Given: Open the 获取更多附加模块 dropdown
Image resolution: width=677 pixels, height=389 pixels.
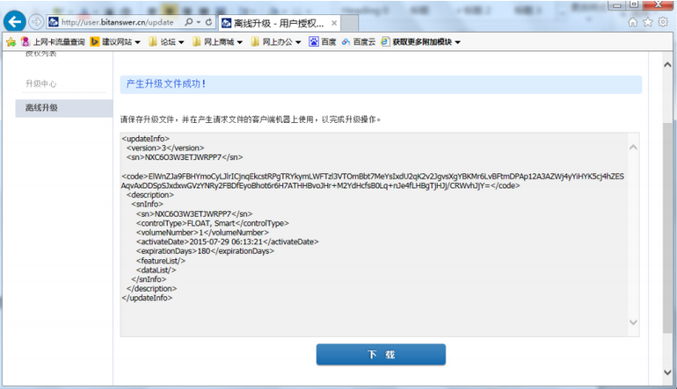Looking at the screenshot, I should pyautogui.click(x=421, y=42).
